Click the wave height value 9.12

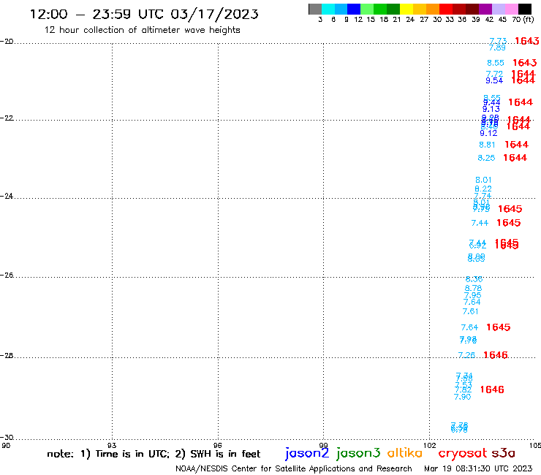tap(488, 133)
